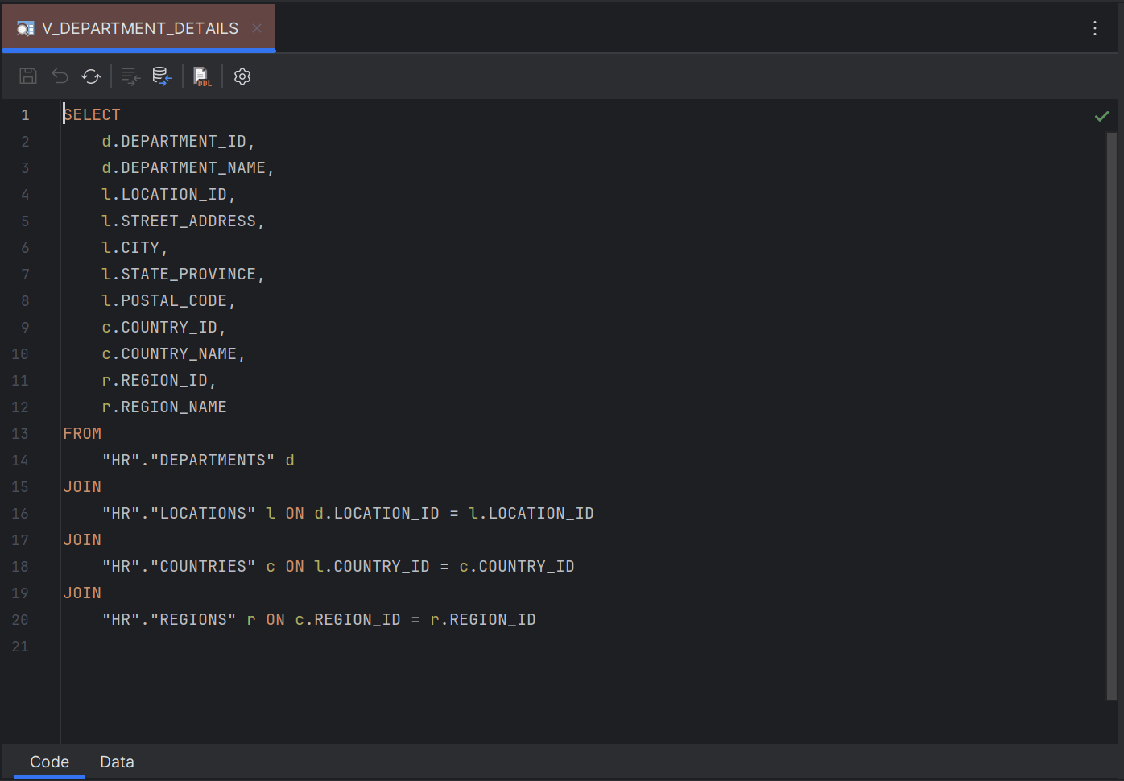Screen dimensions: 1124x781
Task: Select the Code tab
Action: 49,762
